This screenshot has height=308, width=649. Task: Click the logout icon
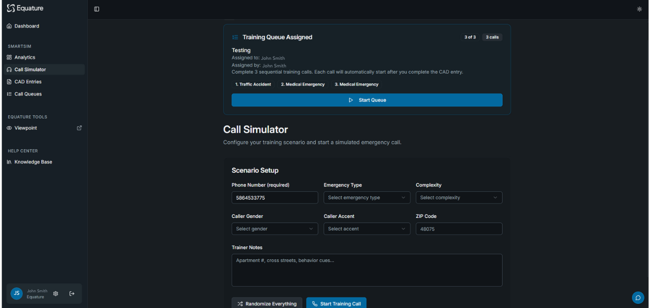tap(72, 294)
